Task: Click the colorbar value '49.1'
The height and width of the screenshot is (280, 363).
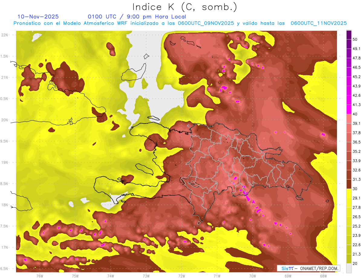Action: pyautogui.click(x=356, y=49)
